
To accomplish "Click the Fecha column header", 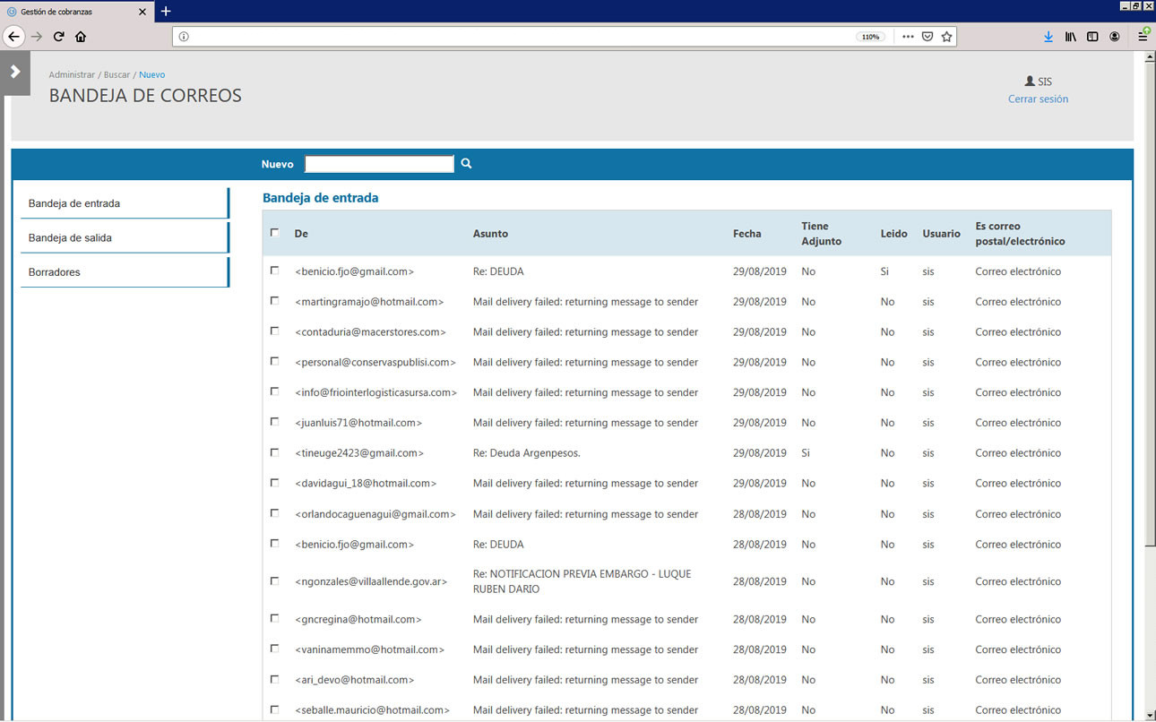I will pyautogui.click(x=746, y=233).
